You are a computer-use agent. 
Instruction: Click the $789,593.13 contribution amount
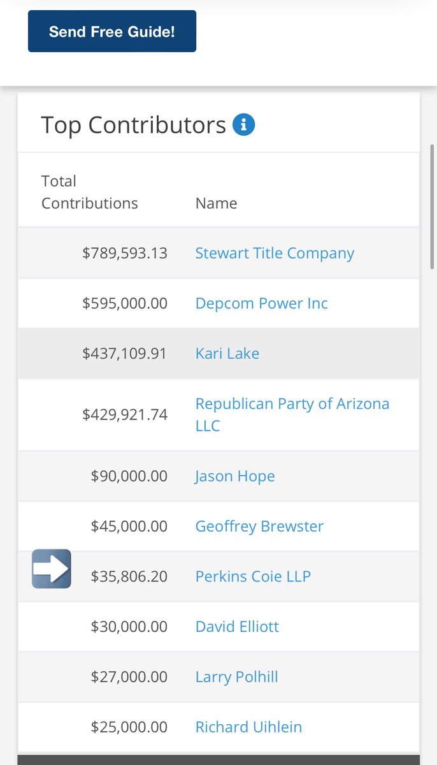(x=125, y=253)
